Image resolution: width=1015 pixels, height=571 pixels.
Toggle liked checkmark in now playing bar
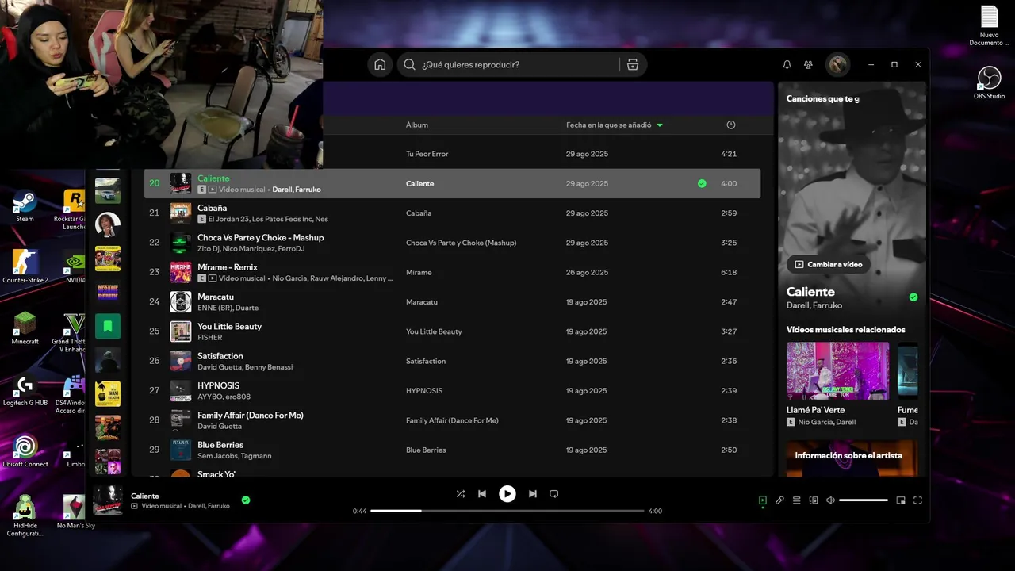tap(246, 500)
